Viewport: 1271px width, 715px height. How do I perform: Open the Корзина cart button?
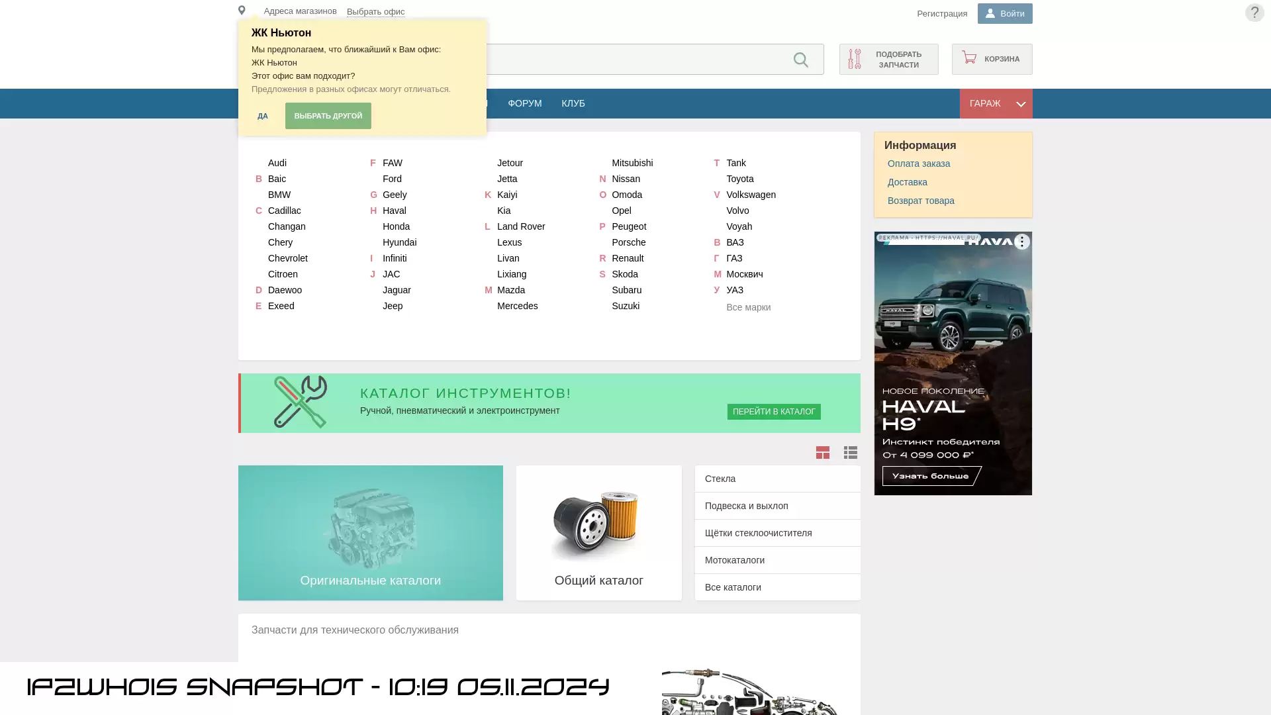992,60
